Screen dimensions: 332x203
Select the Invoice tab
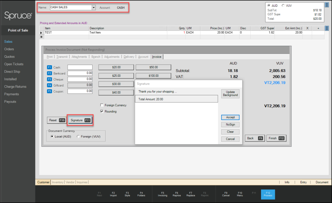[157, 57]
